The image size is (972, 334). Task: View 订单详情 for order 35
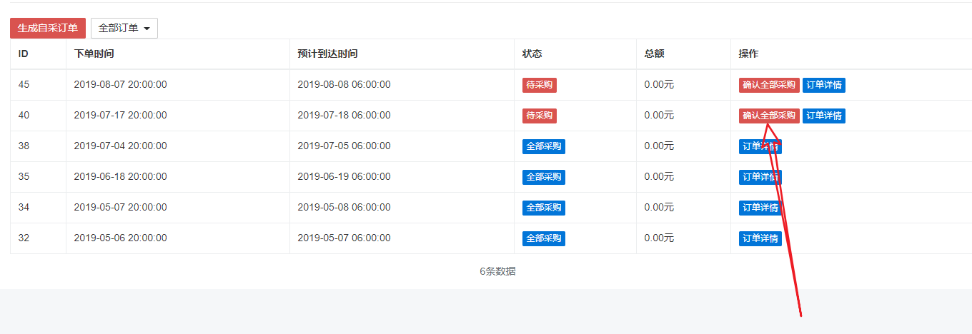click(x=760, y=177)
